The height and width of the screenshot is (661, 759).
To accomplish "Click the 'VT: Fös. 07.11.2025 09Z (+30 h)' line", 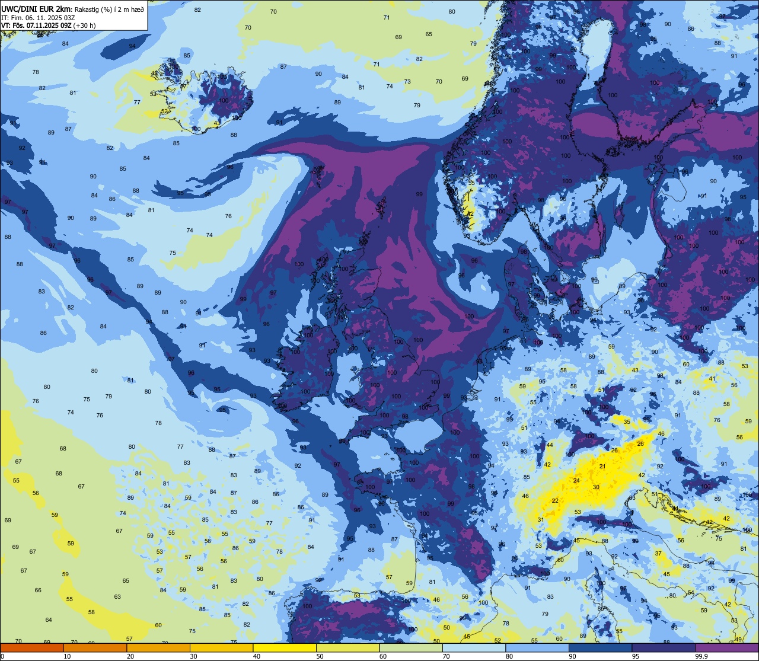I will click(x=49, y=25).
